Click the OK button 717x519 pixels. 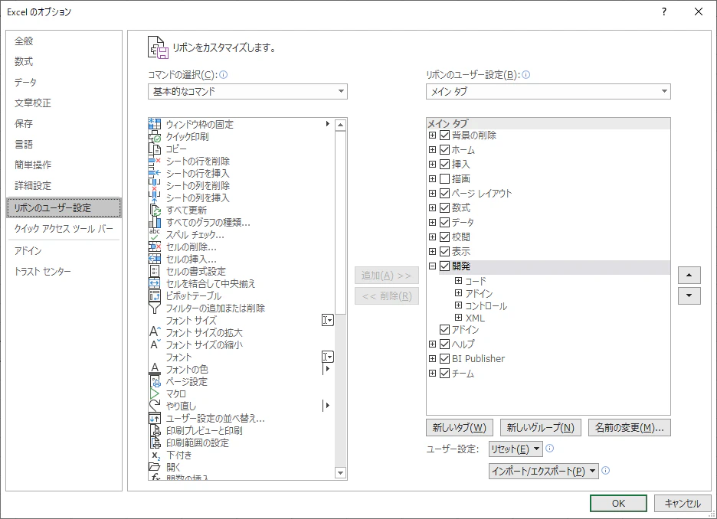click(618, 504)
